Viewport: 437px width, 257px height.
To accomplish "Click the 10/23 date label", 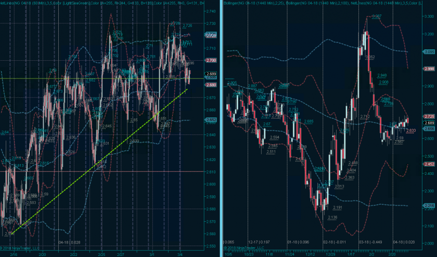I will pyautogui.click(x=249, y=254).
